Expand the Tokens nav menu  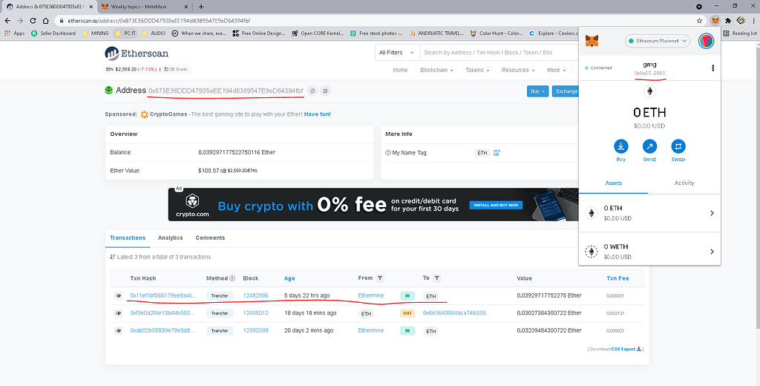tap(477, 70)
